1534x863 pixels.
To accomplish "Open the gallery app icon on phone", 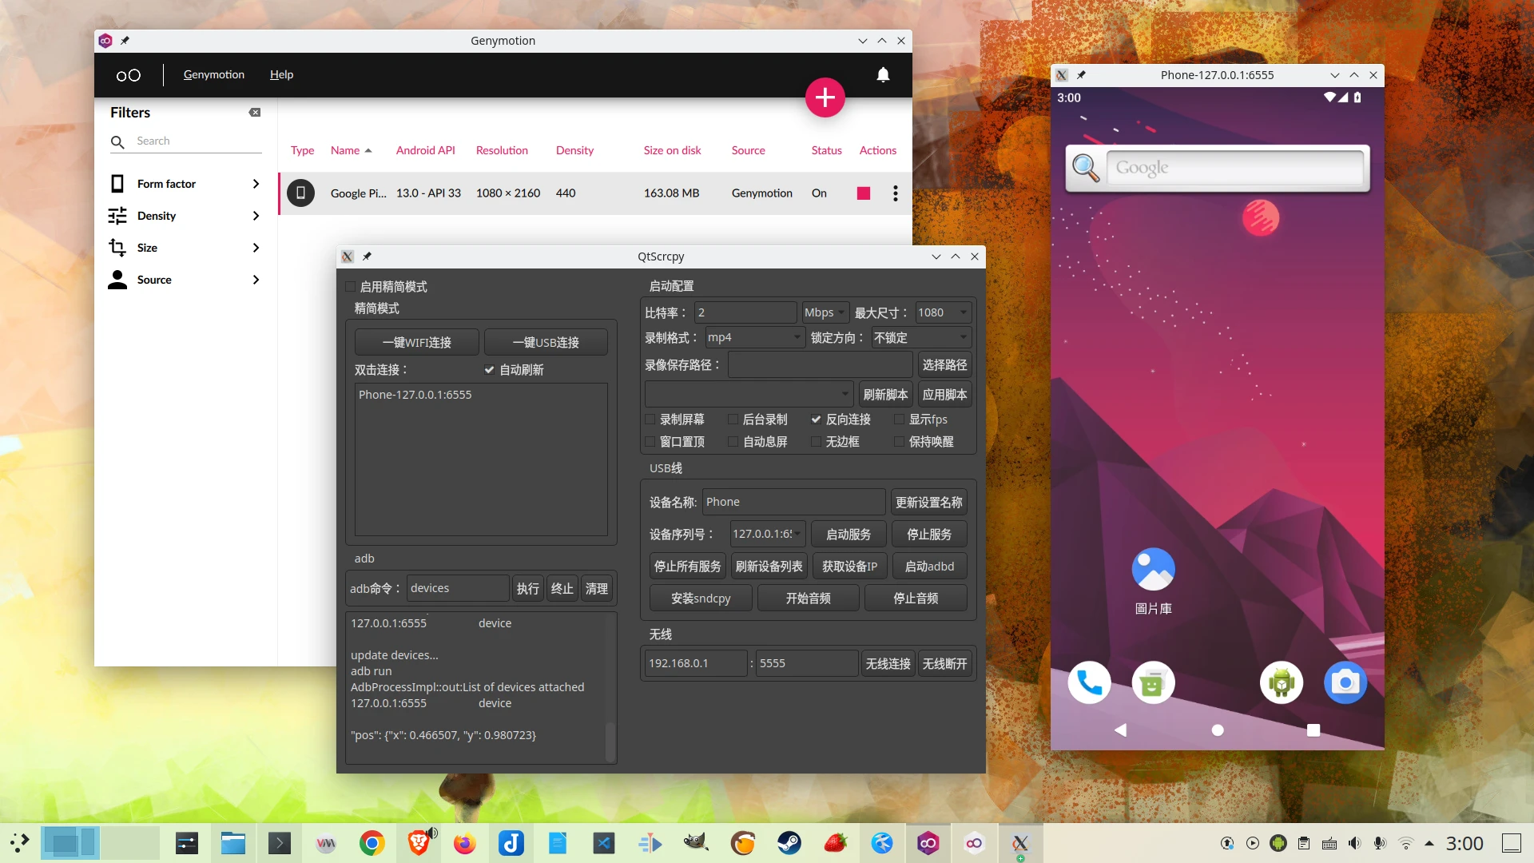I will coord(1153,571).
